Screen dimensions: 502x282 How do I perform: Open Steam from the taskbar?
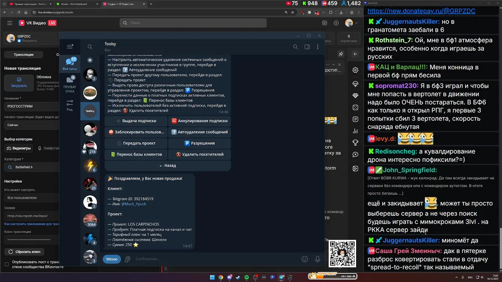(238, 277)
